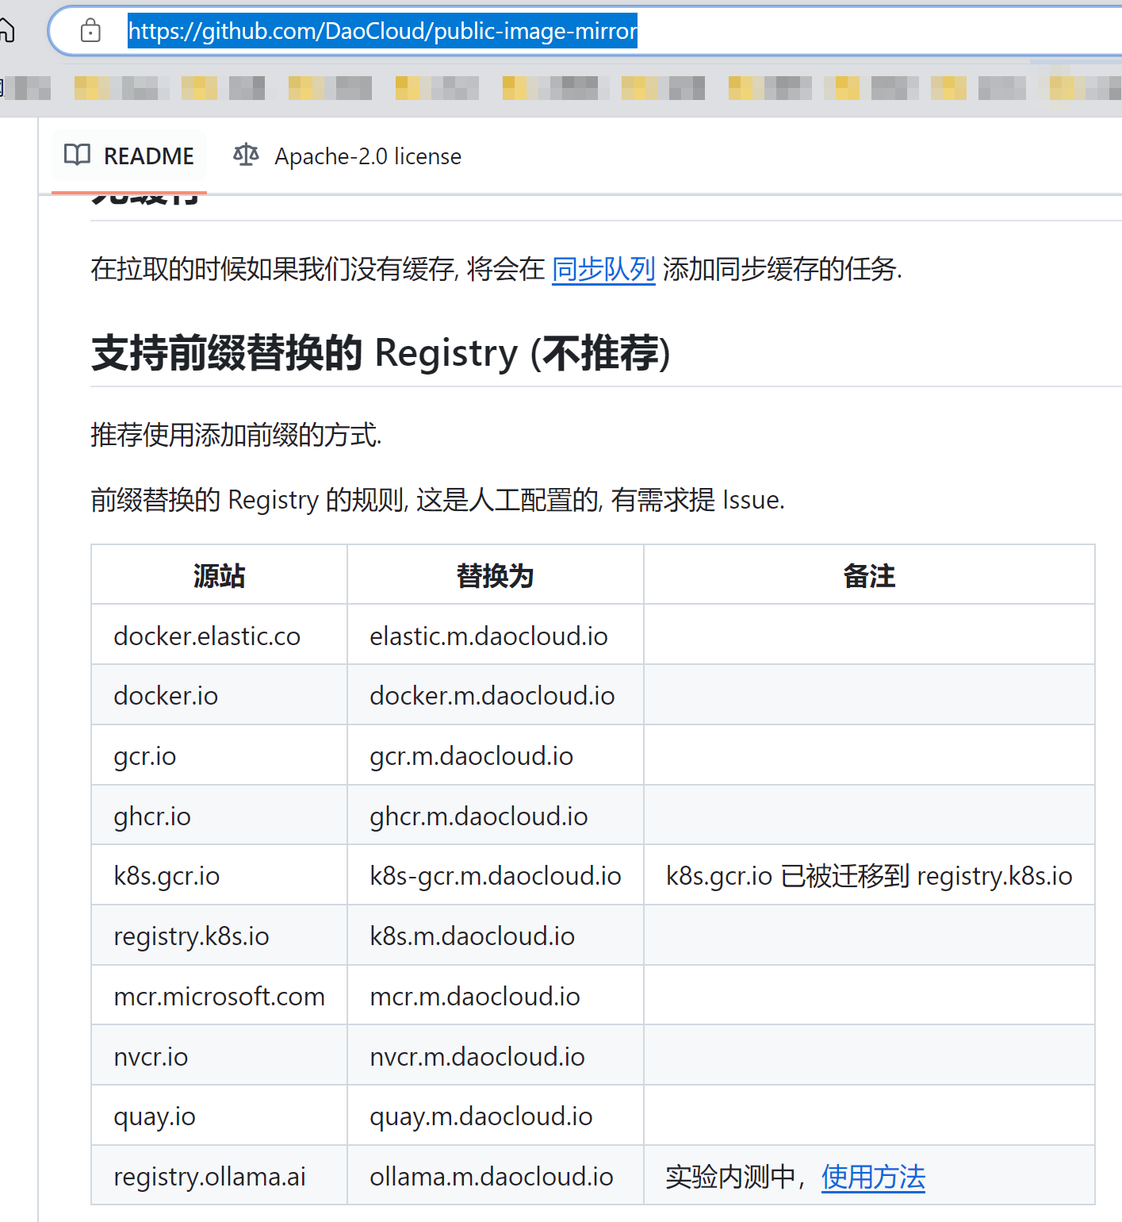Select the docker.elastic.co cell
Viewport: 1122px width, 1222px height.
pos(219,635)
